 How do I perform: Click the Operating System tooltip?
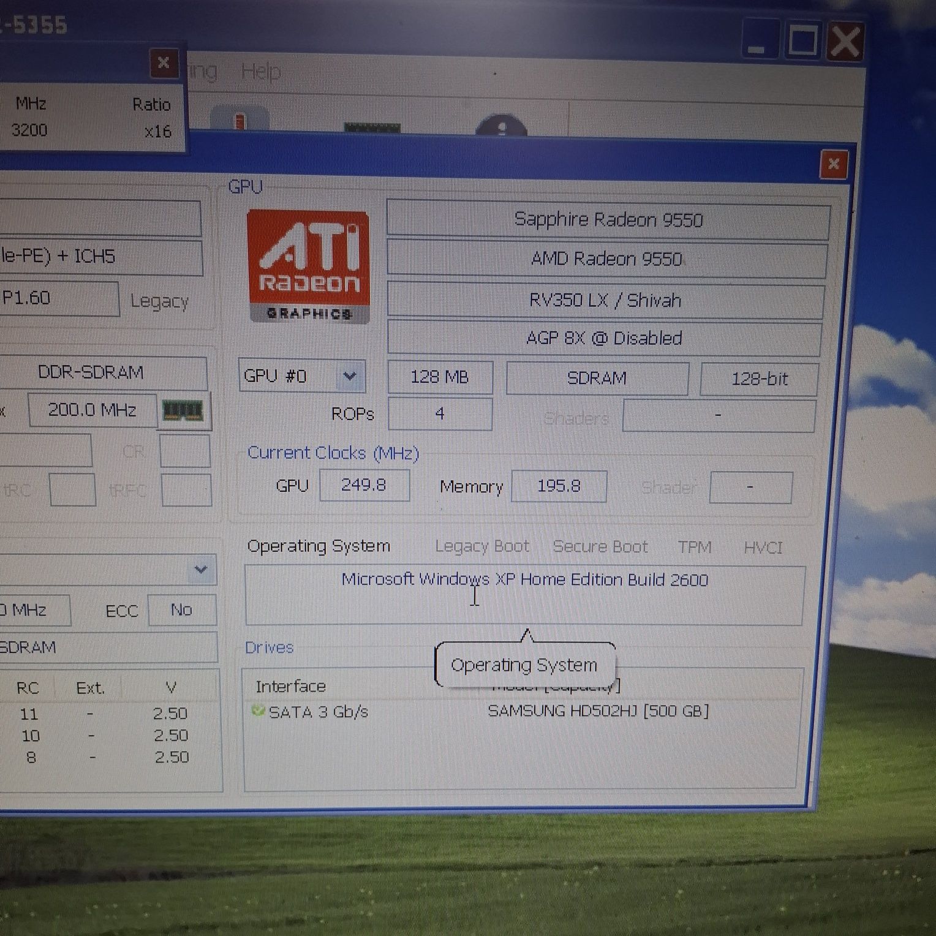[x=524, y=665]
